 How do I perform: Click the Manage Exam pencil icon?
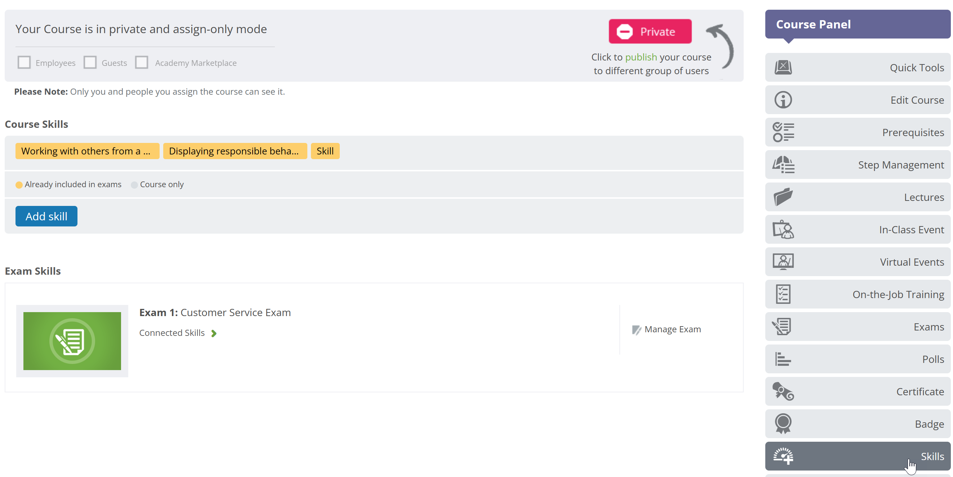pyautogui.click(x=636, y=330)
